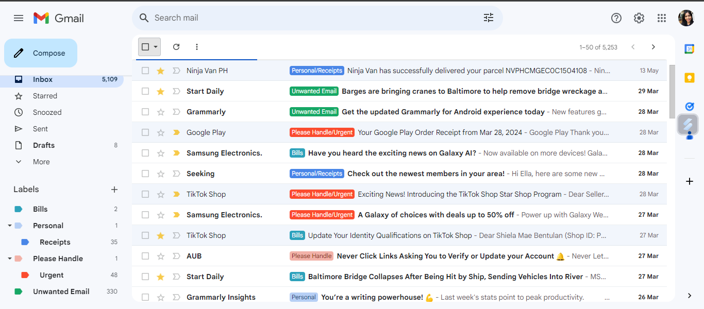This screenshot has width=704, height=309.
Task: Open search options filter icon
Action: 488,18
